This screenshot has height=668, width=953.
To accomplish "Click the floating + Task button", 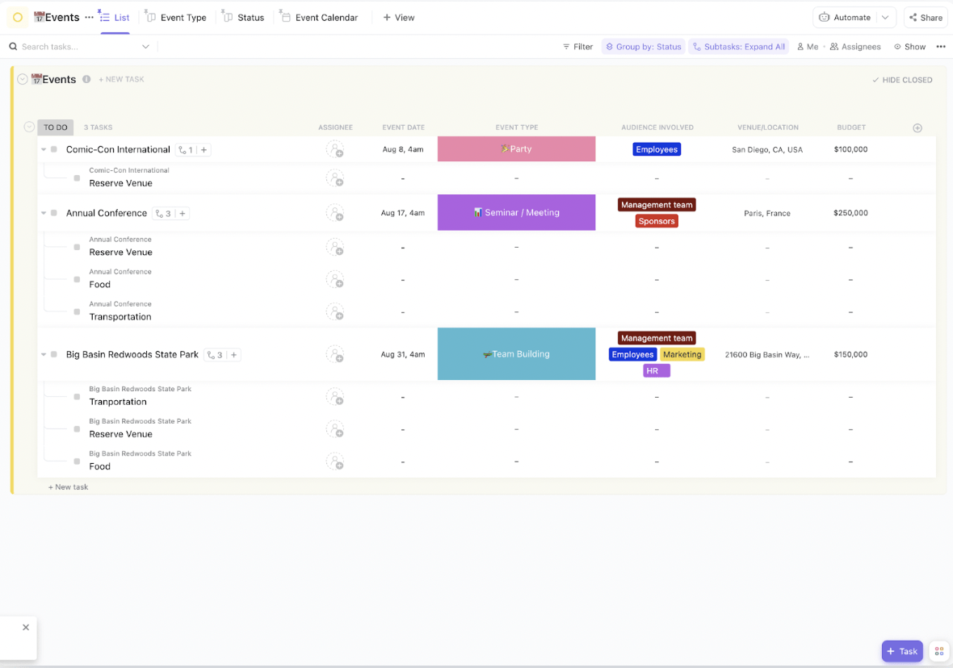I will (902, 651).
